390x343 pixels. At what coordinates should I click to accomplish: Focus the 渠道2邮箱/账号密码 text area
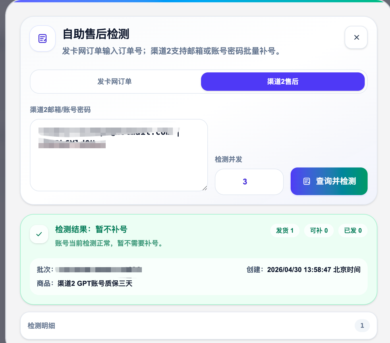click(x=119, y=155)
